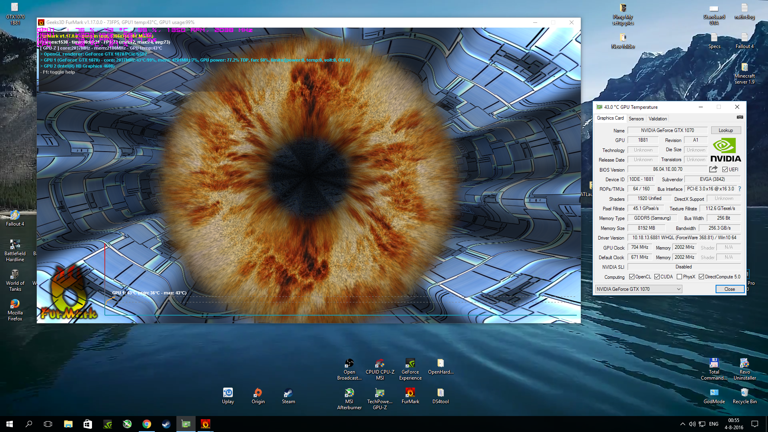
Task: Launch Battlefield Hardline from the desktop
Action: pyautogui.click(x=15, y=251)
